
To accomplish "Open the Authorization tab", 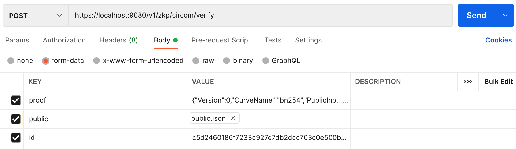I will [64, 40].
